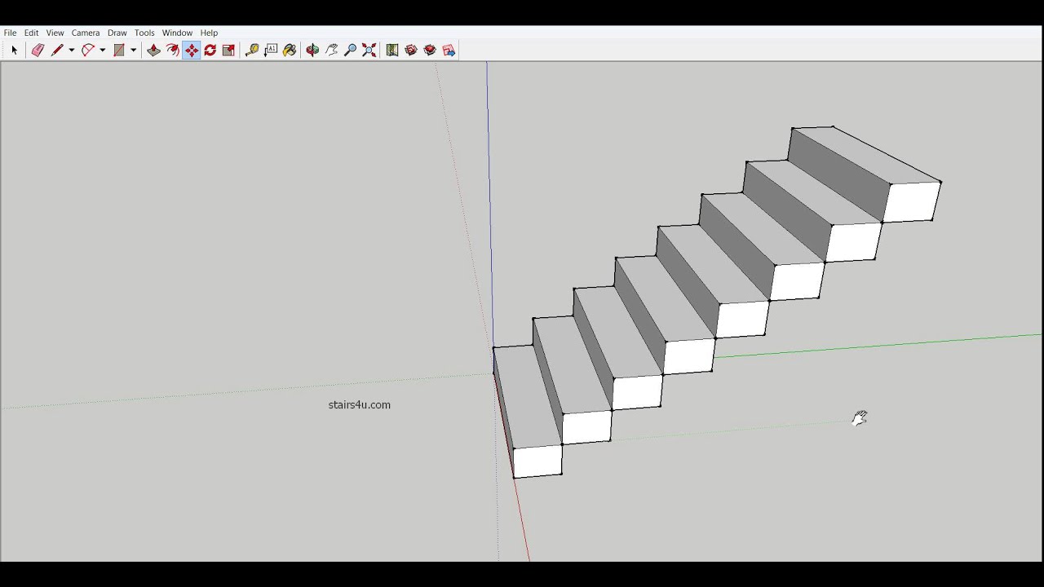The image size is (1044, 587).
Task: Activate the Scale tool
Action: (228, 50)
